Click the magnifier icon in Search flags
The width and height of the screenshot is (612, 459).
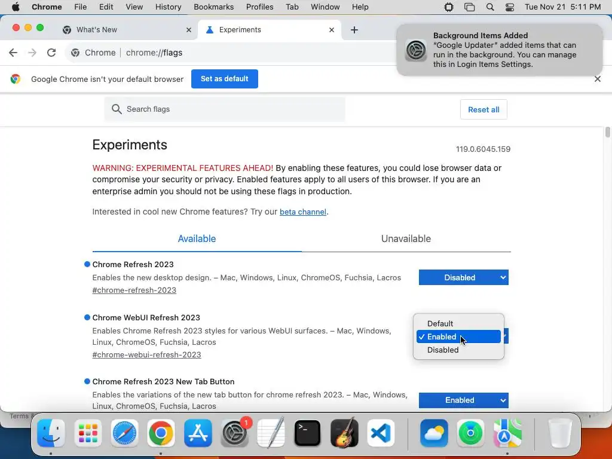coord(117,109)
